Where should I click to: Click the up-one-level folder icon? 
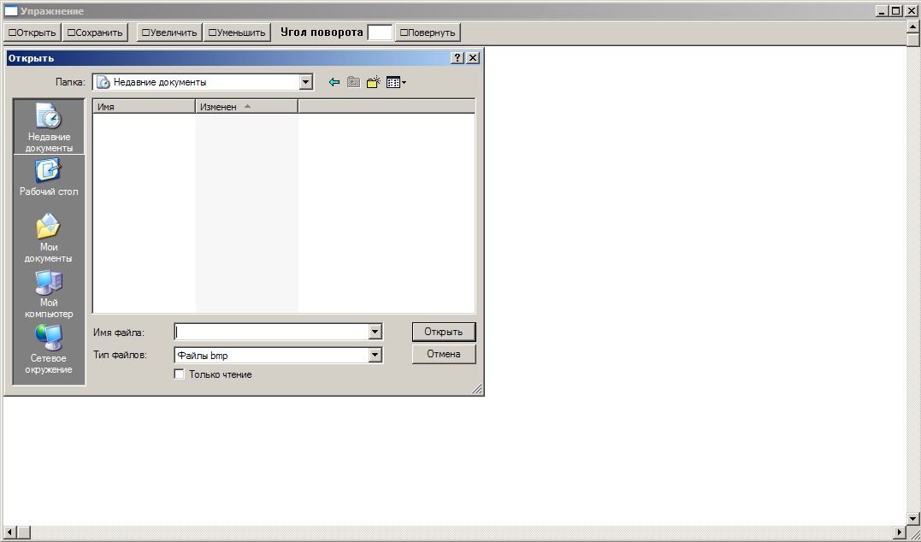pos(353,83)
